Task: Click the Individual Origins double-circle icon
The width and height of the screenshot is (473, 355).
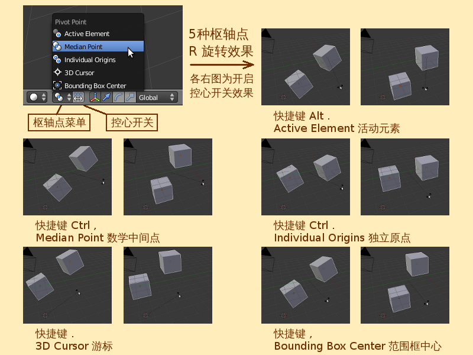Action: pyautogui.click(x=57, y=59)
